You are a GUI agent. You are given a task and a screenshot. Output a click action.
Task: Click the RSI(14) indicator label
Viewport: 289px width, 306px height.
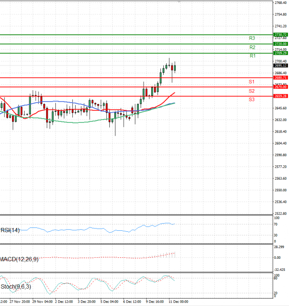coord(10,230)
